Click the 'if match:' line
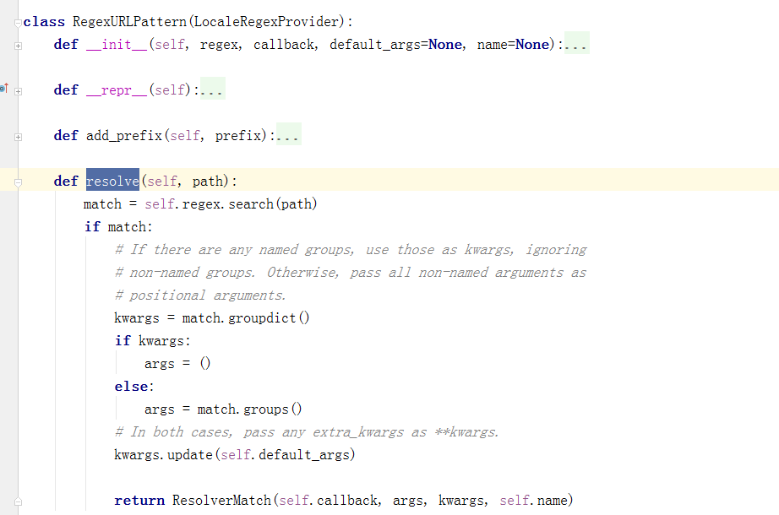 pos(118,227)
